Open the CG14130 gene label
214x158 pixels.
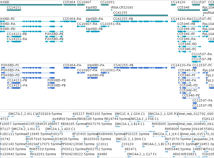(178, 2)
